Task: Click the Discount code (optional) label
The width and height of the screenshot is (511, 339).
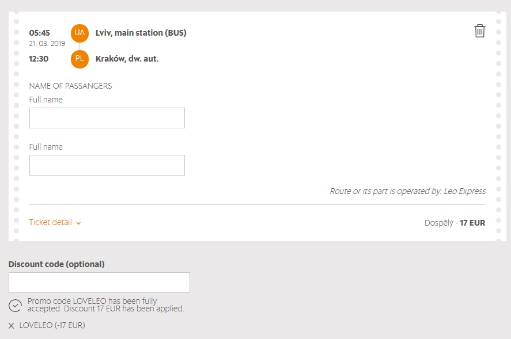Action: tap(56, 264)
